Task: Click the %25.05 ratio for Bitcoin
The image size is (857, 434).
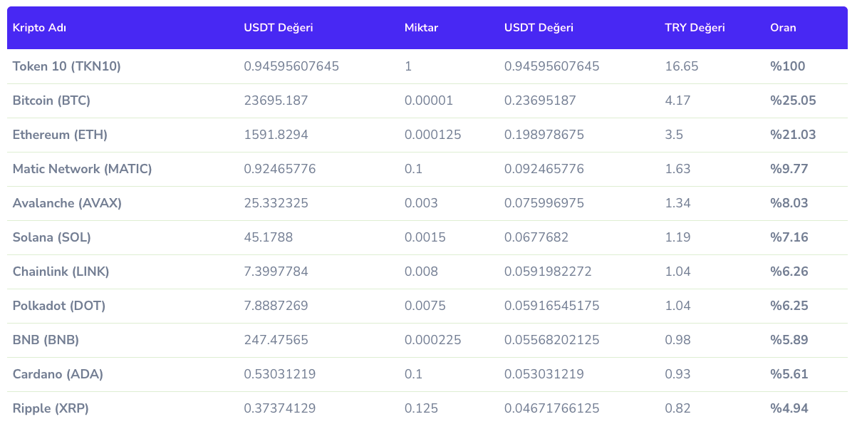Action: (793, 100)
